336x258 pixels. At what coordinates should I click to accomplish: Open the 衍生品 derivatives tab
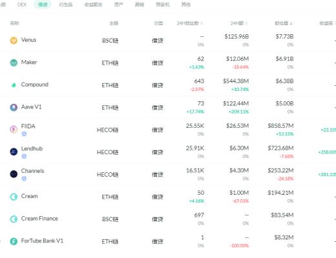[66, 5]
